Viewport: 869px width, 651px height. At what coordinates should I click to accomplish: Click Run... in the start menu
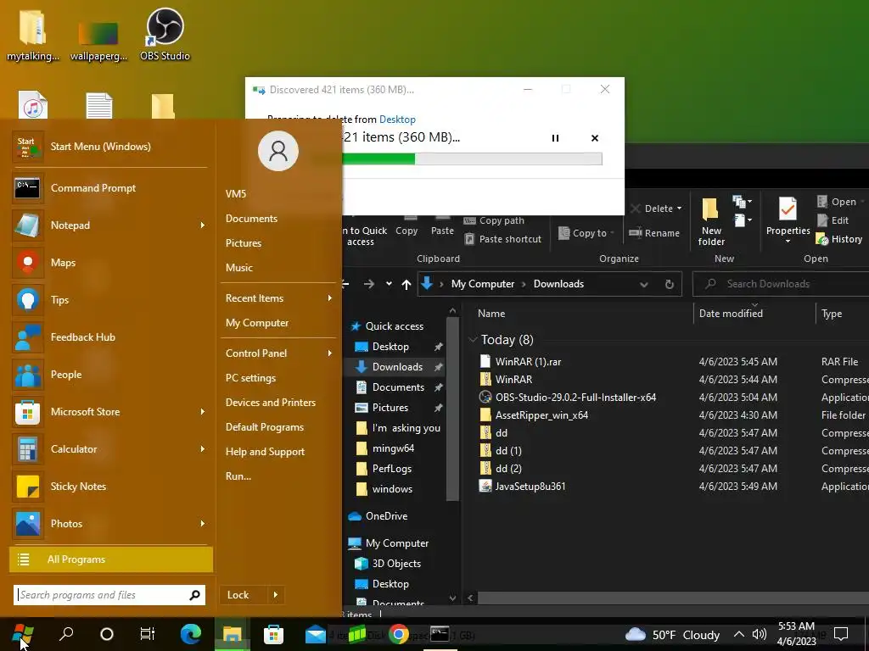coord(238,476)
